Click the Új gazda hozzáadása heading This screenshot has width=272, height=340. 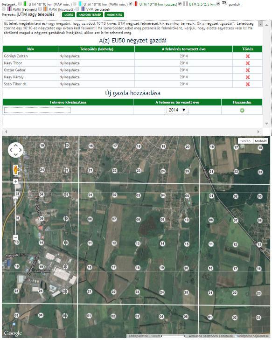tap(133, 93)
